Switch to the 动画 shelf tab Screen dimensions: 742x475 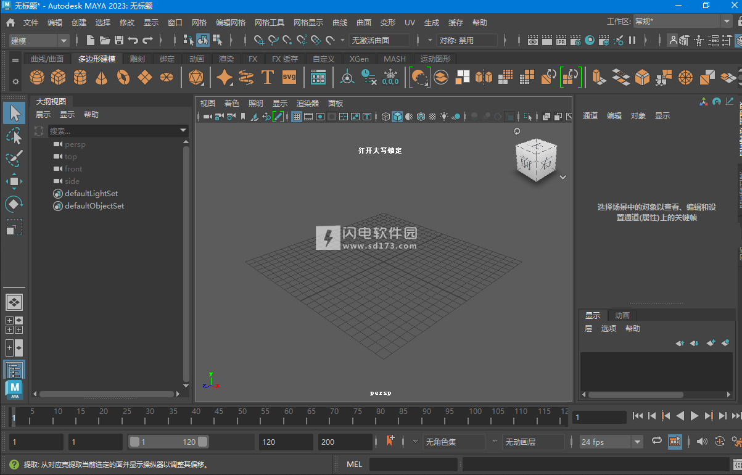tap(197, 59)
